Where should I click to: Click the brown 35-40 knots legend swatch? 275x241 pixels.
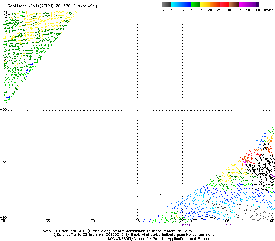tap(234, 4)
